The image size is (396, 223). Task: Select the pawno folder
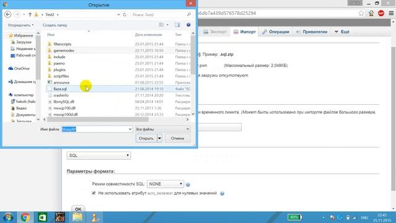[59, 63]
